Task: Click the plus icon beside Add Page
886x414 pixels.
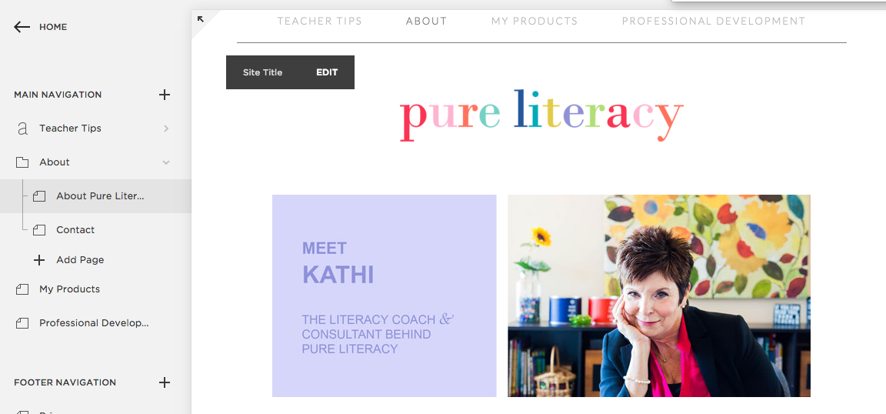Action: [x=39, y=260]
